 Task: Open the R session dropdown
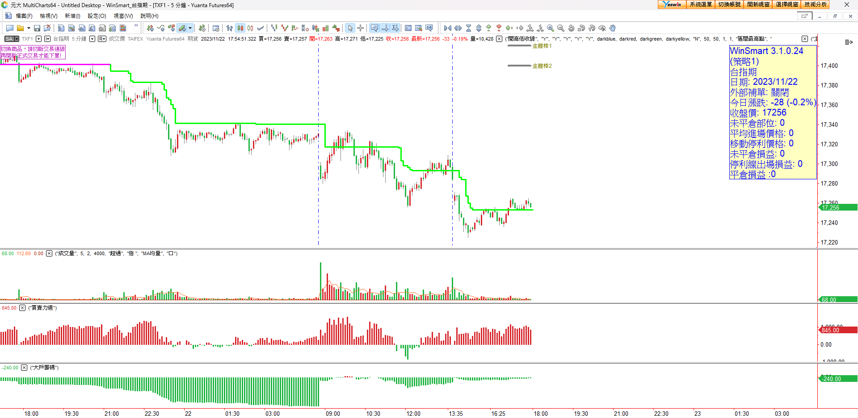pyautogui.click(x=102, y=39)
